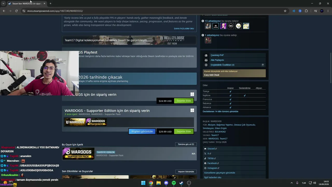Viewport: 332px width, 187px height.
Task: Expand the list of all 14 supported languages
Action: click(220, 111)
